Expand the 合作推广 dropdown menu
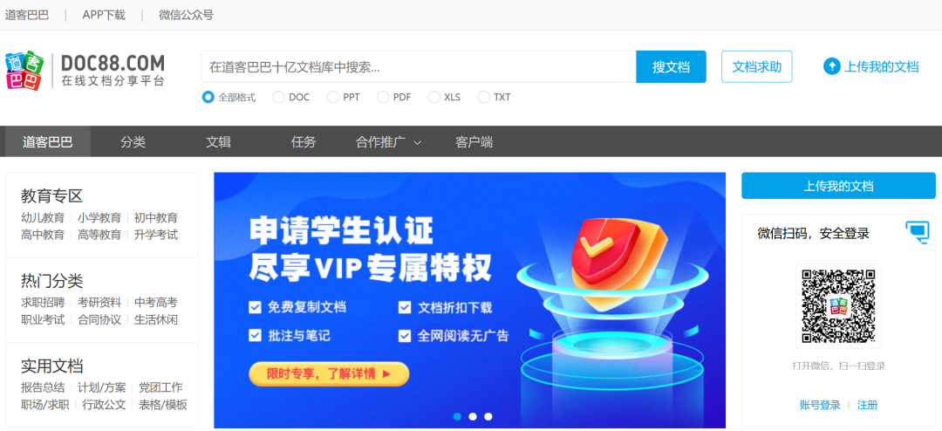The image size is (942, 431). tap(388, 142)
